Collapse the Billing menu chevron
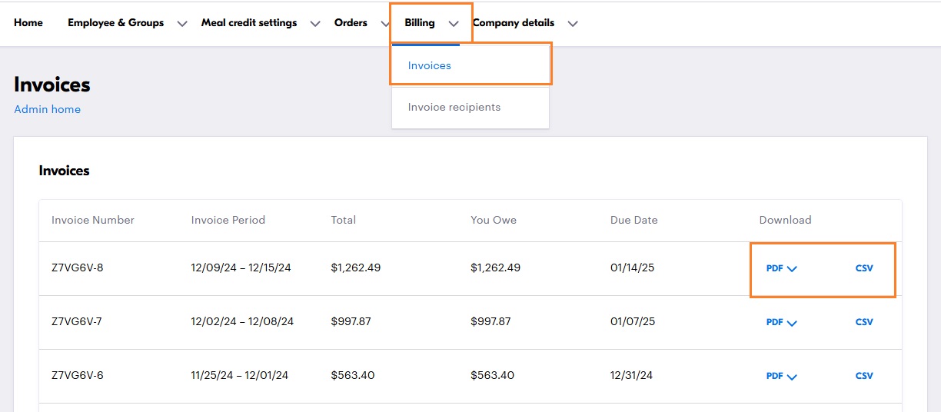The width and height of the screenshot is (941, 412). click(454, 24)
